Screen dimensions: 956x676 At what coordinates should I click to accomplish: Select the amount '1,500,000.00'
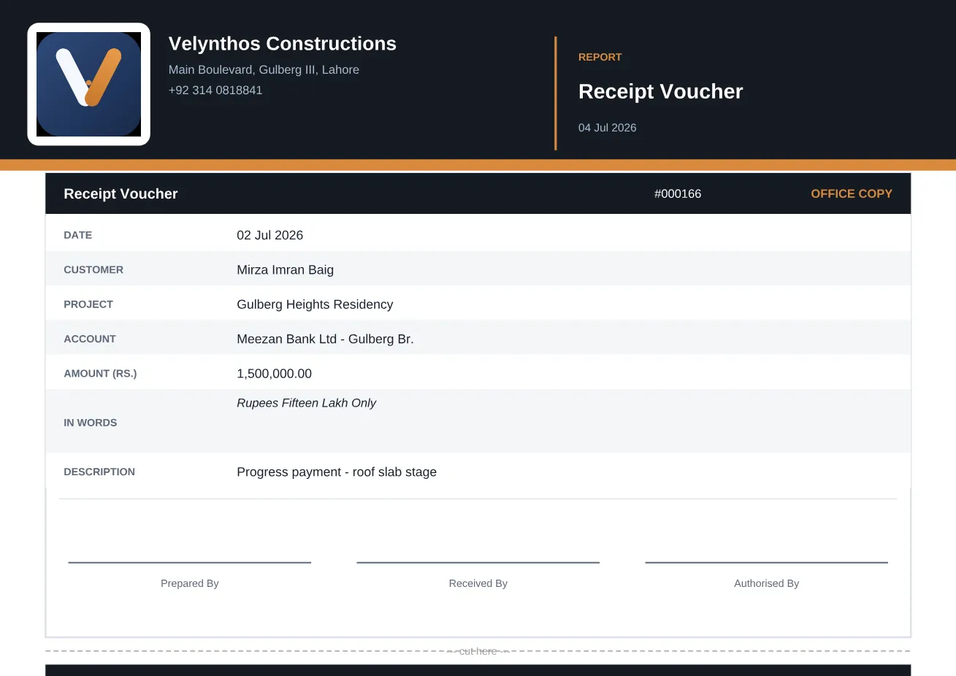tap(275, 374)
